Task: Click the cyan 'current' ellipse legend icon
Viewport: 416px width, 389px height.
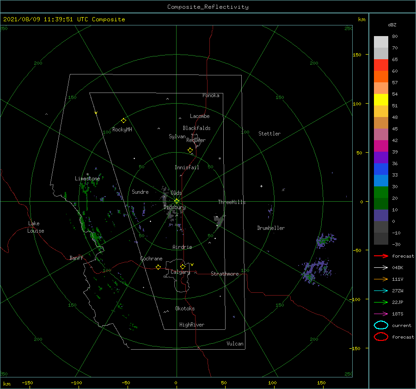Action: click(x=381, y=325)
